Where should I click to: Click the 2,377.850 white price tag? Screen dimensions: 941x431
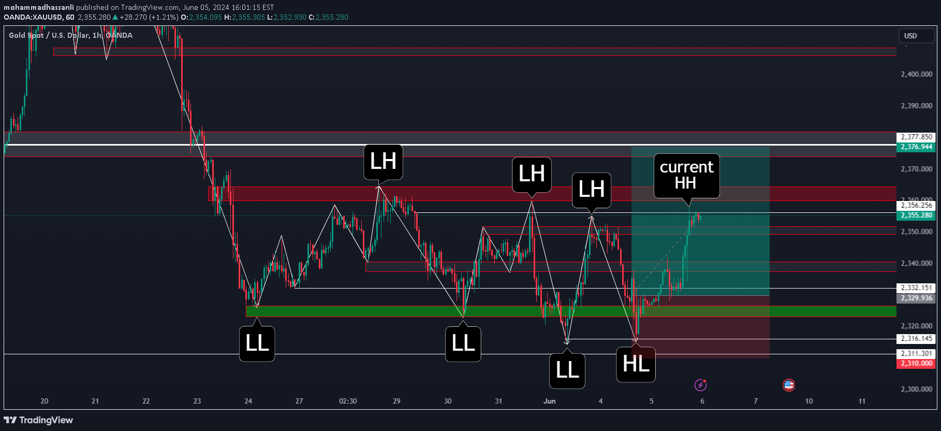pos(916,137)
